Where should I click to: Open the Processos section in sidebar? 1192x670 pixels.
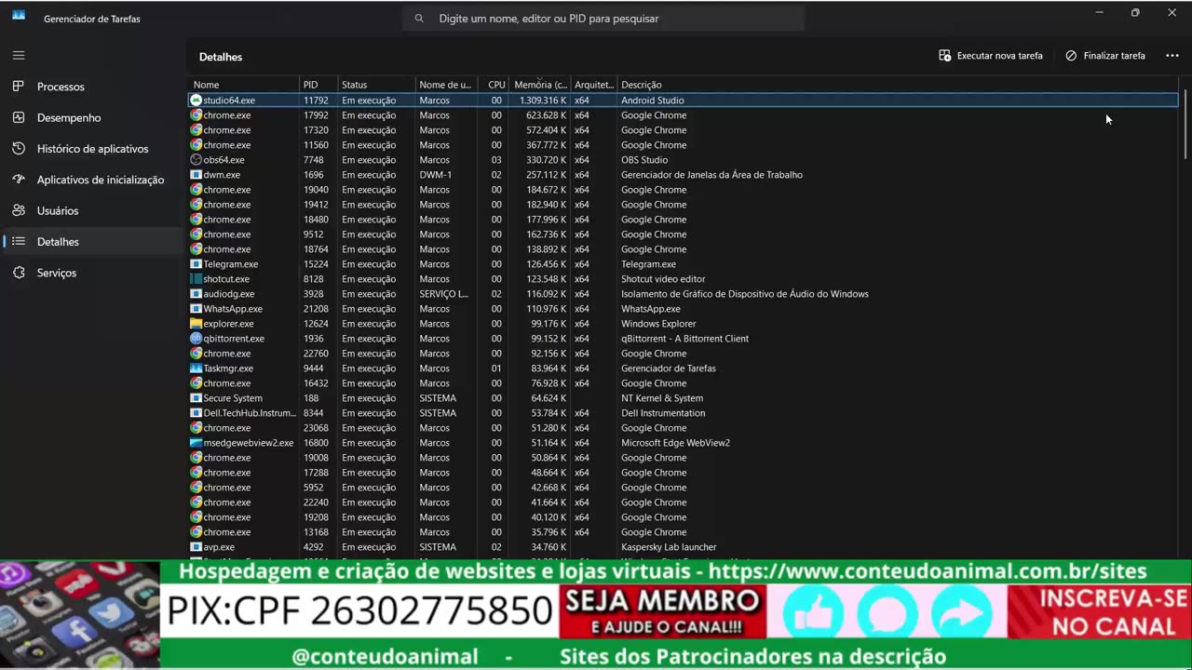[x=61, y=87]
